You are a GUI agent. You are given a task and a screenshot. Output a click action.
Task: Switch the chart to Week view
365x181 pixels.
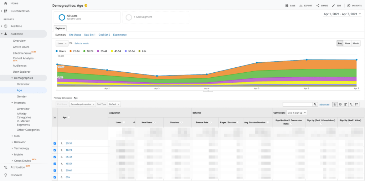347,43
